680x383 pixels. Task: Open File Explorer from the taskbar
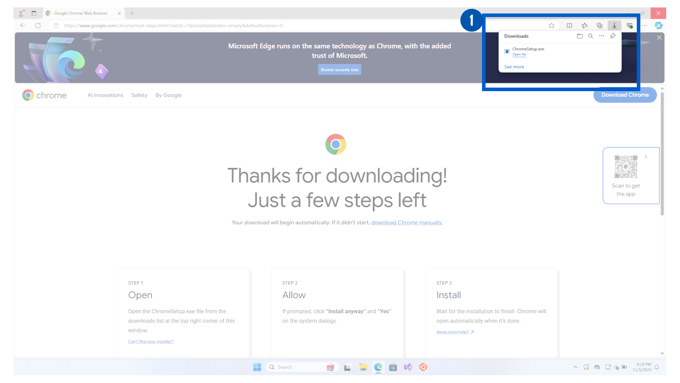pos(363,367)
